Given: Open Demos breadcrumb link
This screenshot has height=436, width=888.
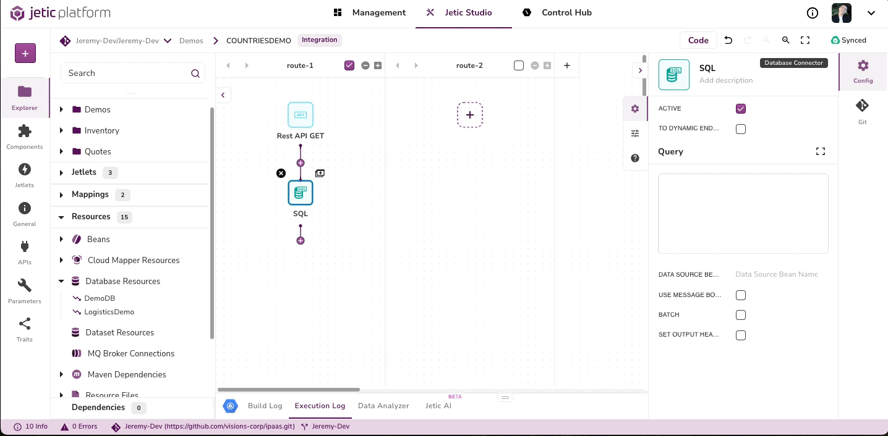Looking at the screenshot, I should click(191, 41).
